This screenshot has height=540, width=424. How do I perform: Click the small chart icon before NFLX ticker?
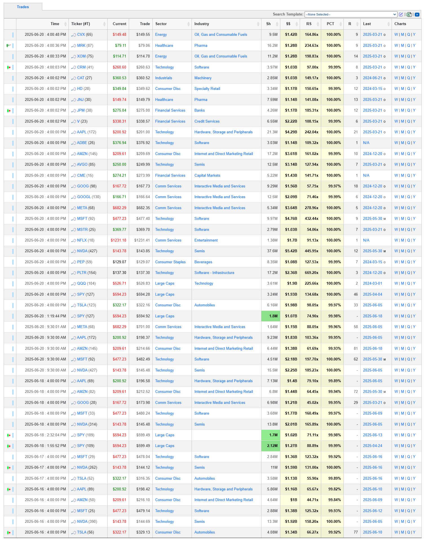(x=74, y=240)
